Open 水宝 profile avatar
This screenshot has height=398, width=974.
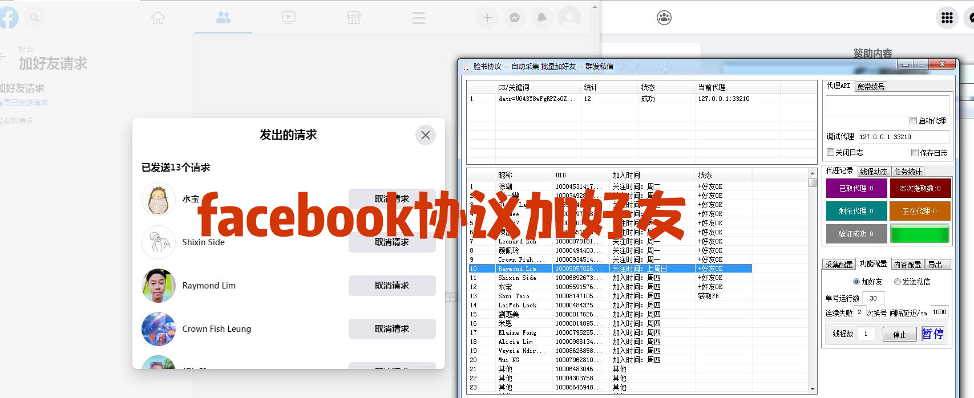pos(159,199)
